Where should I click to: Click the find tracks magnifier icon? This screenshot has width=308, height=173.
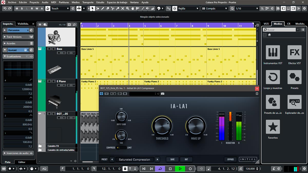click(74, 25)
